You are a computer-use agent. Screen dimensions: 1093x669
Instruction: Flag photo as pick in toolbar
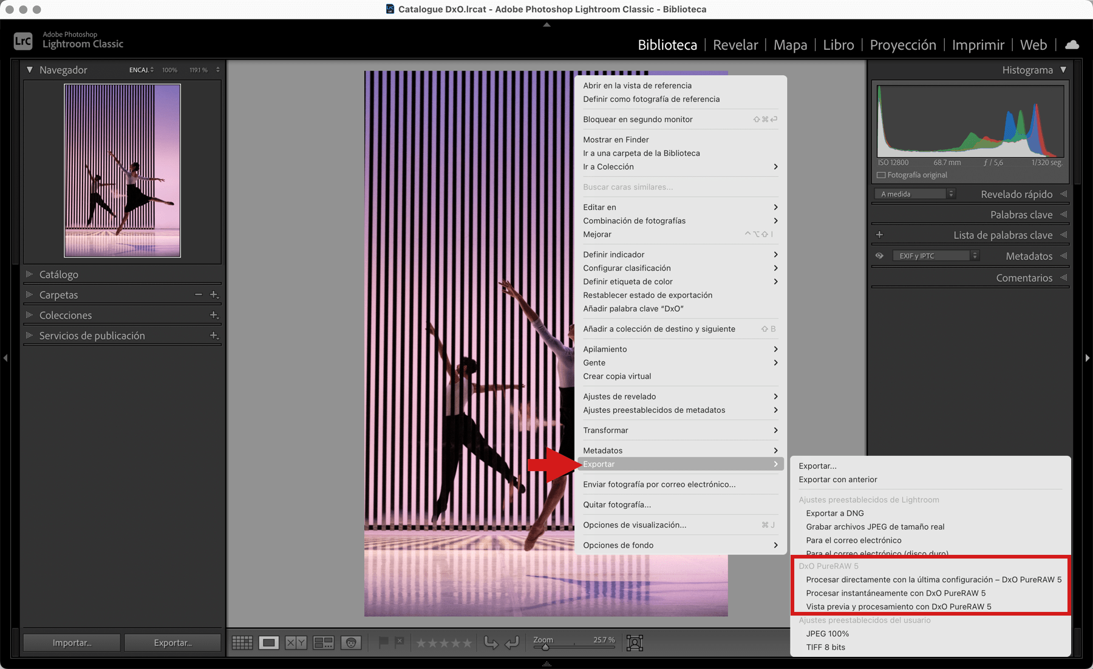click(383, 642)
